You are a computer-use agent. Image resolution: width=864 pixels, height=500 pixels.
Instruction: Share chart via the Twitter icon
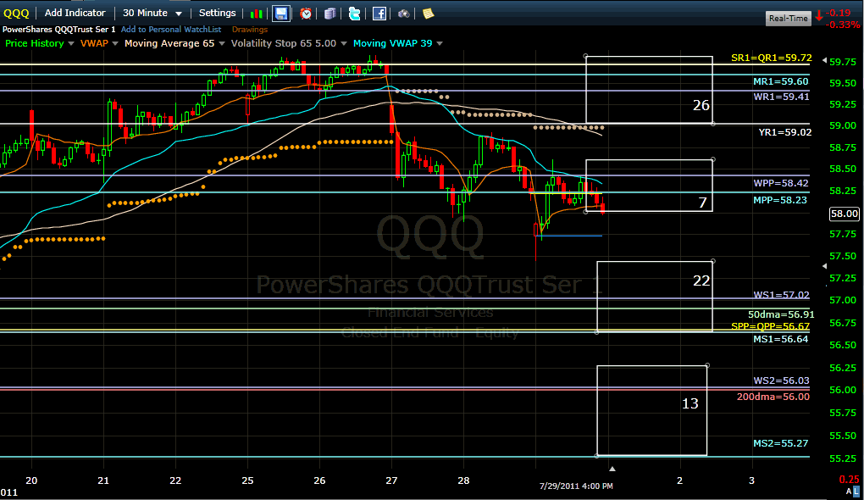tap(354, 14)
